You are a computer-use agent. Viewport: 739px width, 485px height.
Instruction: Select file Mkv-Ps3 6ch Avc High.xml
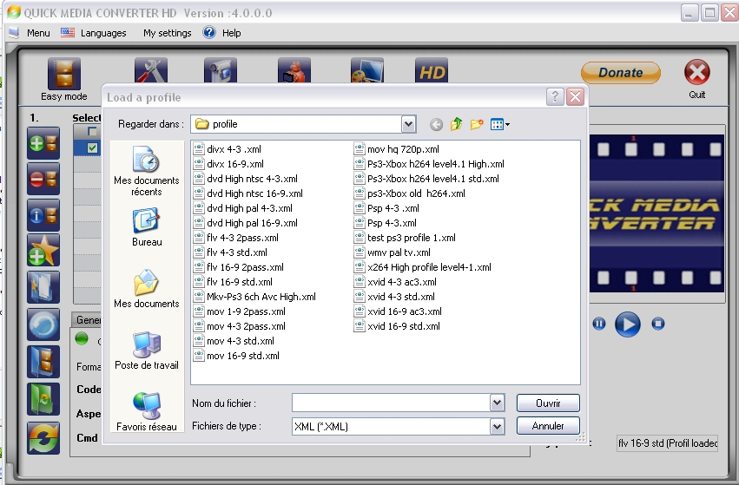coord(255,297)
